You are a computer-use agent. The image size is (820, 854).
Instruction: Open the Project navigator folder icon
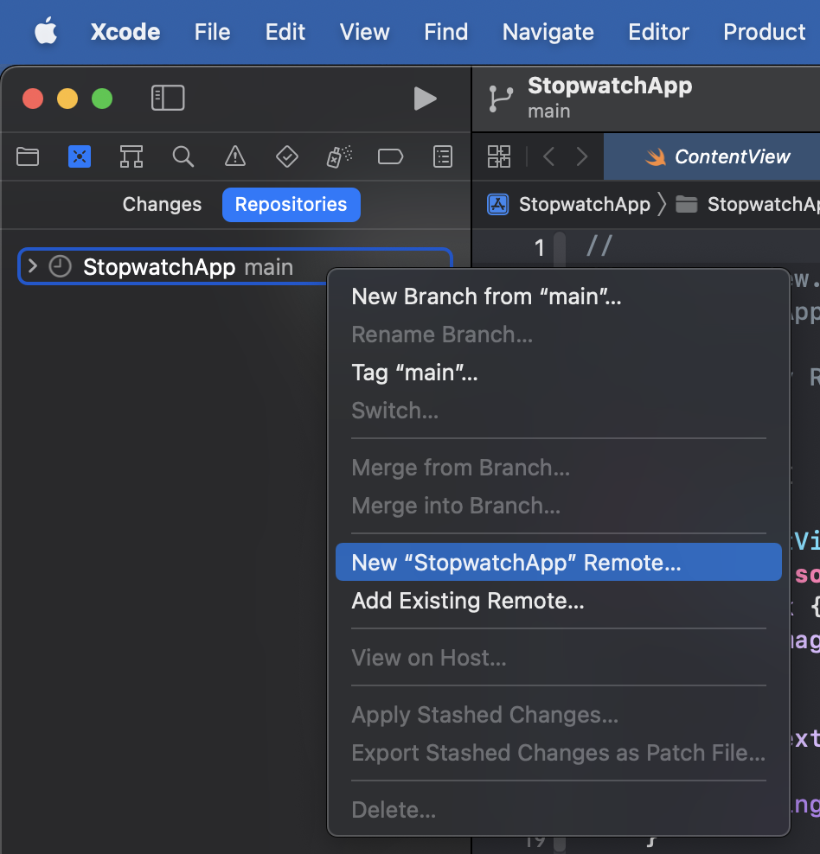(28, 156)
